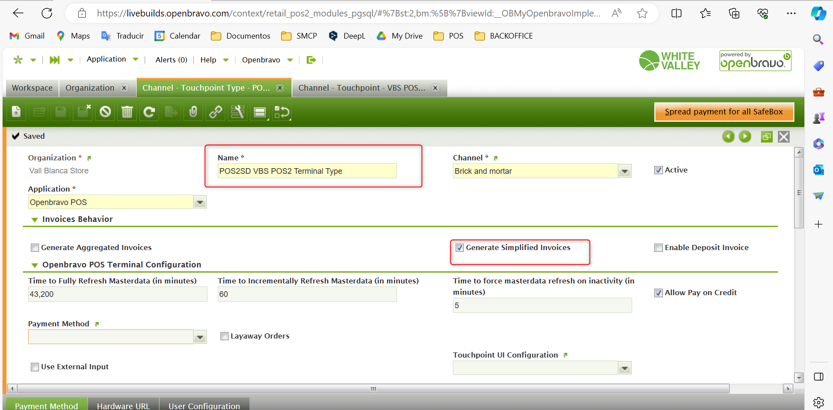Open the Channel dropdown list
833x410 pixels.
[x=624, y=171]
